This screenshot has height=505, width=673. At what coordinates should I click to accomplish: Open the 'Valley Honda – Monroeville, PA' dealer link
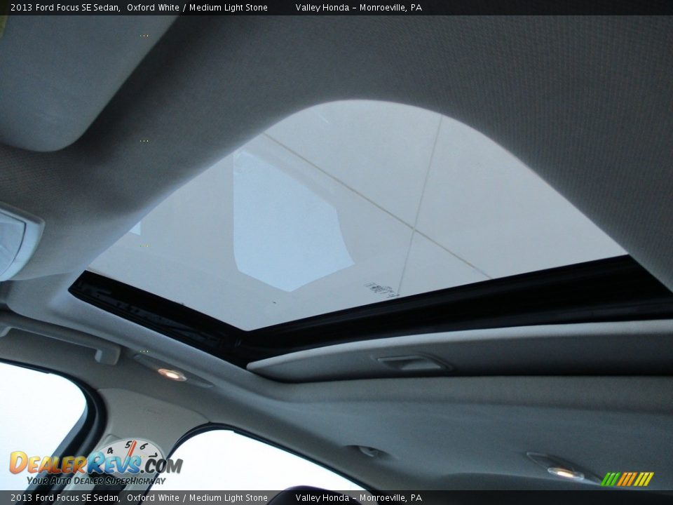pos(360,7)
